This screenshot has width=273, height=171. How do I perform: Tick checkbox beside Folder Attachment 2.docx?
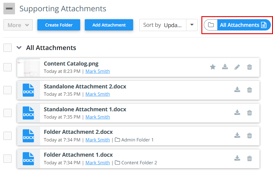8,136
